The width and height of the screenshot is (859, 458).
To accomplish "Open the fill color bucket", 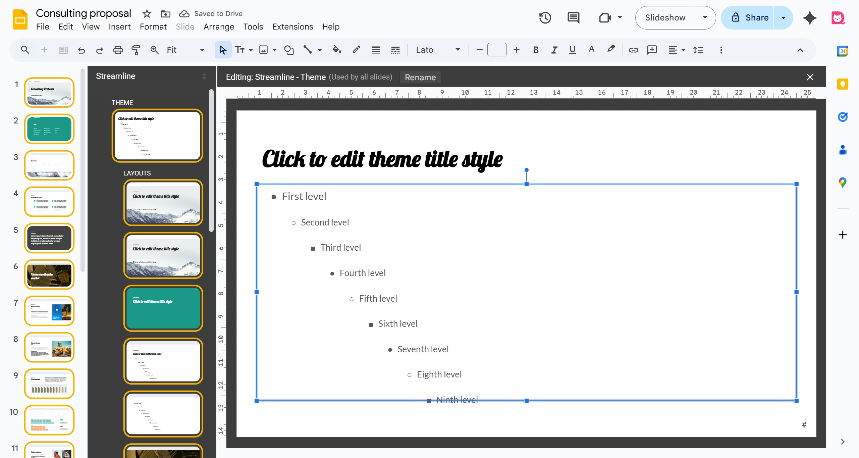I will click(x=337, y=50).
